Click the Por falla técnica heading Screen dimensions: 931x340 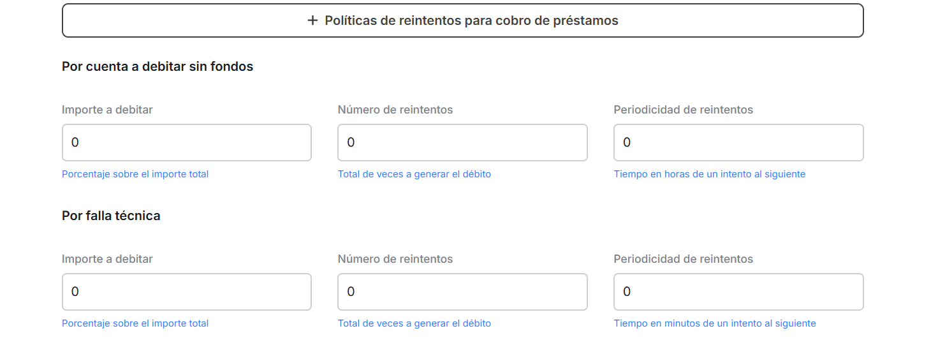point(111,216)
